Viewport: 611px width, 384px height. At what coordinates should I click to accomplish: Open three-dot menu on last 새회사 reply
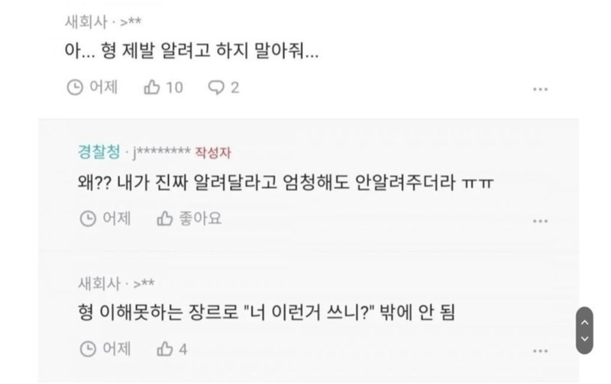(540, 351)
